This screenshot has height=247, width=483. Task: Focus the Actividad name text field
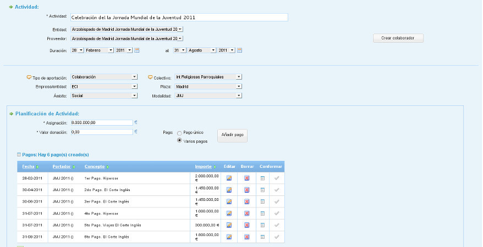click(x=179, y=17)
